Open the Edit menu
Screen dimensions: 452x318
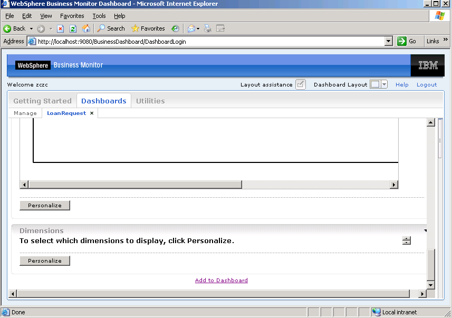27,16
